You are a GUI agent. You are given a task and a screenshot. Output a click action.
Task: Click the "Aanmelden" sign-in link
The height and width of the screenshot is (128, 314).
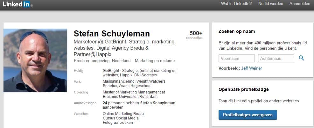click(300, 4)
